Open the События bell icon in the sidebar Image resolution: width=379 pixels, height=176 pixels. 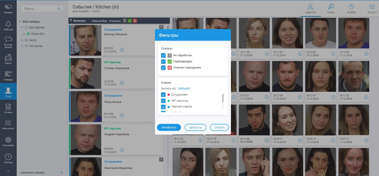point(8,25)
